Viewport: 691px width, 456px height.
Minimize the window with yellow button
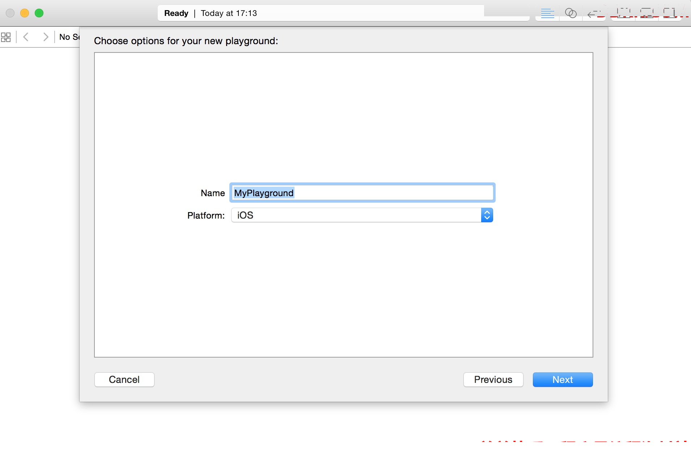25,13
